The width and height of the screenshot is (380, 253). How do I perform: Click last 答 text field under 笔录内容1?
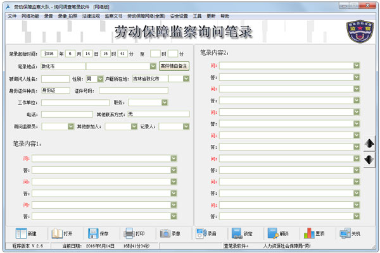click(101, 216)
